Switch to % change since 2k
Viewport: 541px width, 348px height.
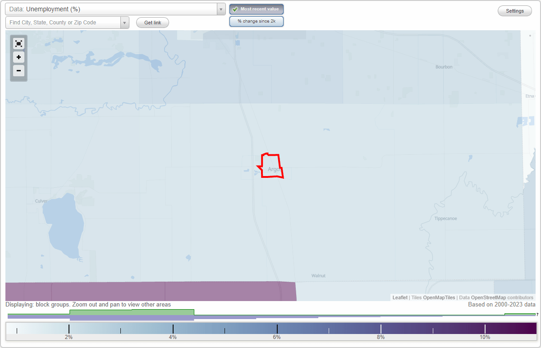[257, 21]
